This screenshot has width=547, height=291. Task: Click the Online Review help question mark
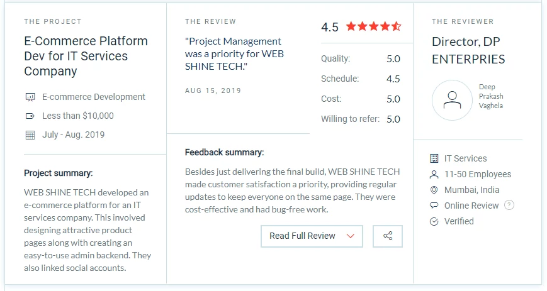point(509,206)
